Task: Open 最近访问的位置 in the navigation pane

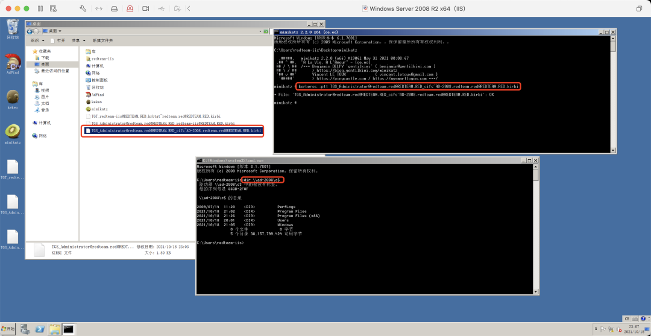Action: [52, 71]
